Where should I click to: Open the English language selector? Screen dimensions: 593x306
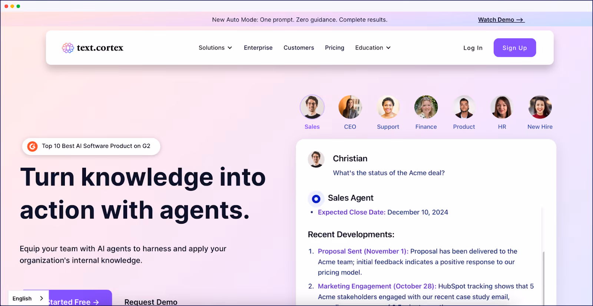29,298
